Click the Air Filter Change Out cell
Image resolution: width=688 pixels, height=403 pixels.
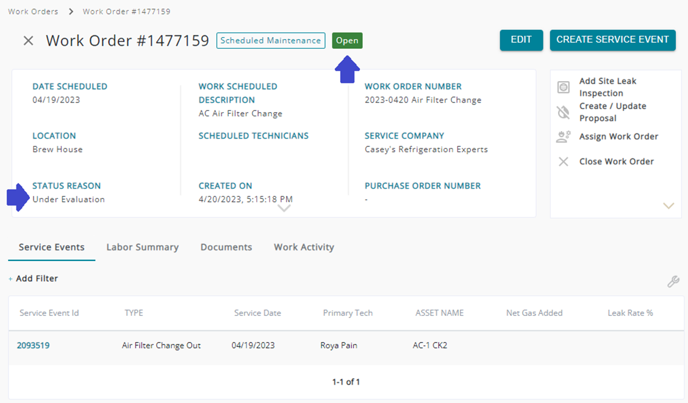162,346
